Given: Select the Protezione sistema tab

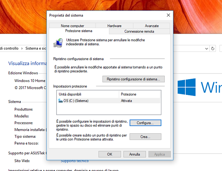Looking at the screenshot, I should tap(79, 31).
